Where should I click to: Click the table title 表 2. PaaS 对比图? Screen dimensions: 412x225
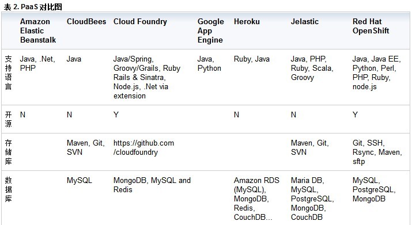click(x=33, y=7)
